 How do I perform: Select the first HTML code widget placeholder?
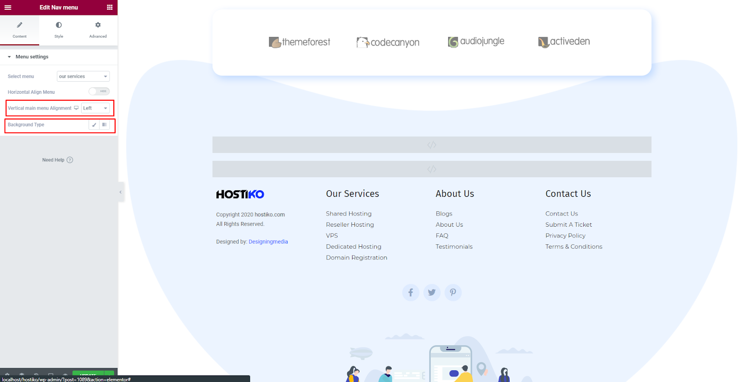coord(432,145)
